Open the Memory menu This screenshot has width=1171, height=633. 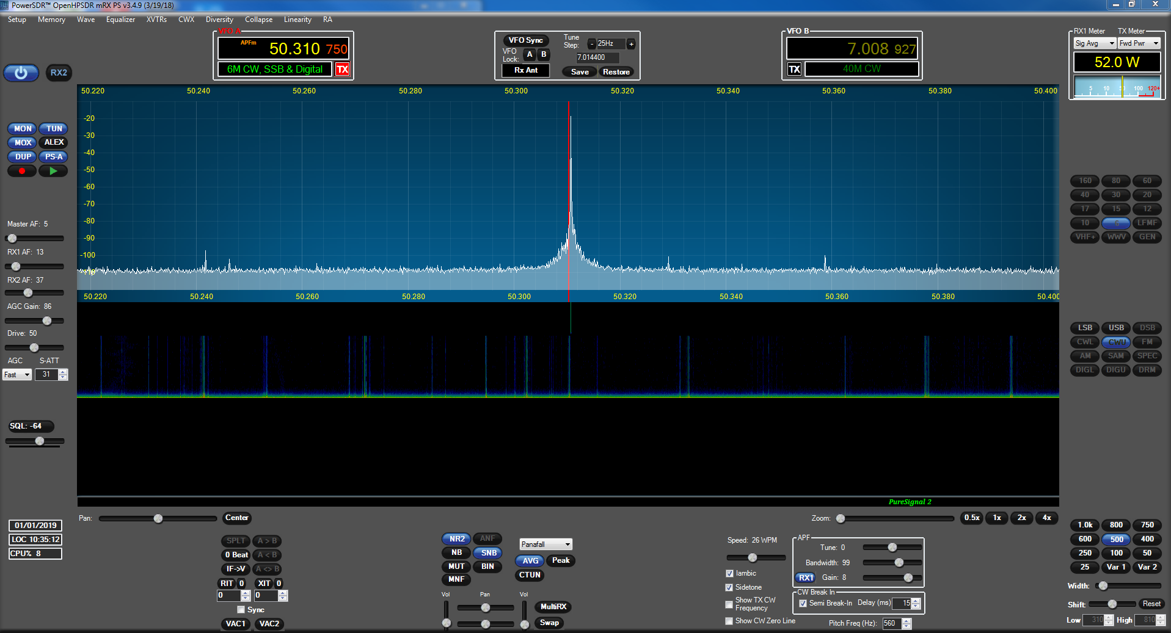[x=51, y=20]
